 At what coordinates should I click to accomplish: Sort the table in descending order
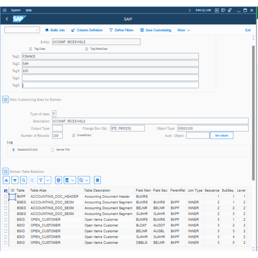click(x=15, y=180)
